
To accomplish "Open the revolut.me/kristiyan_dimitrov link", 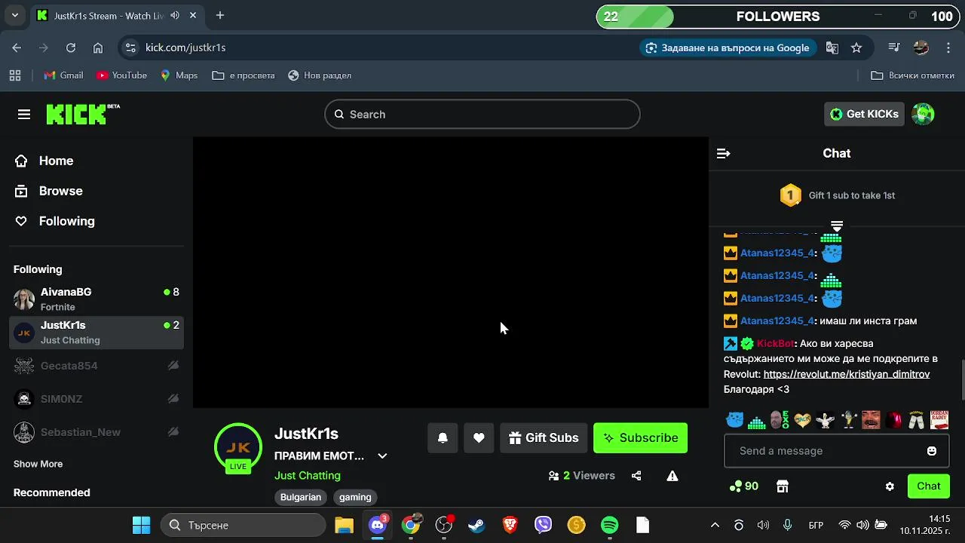I will click(x=847, y=374).
